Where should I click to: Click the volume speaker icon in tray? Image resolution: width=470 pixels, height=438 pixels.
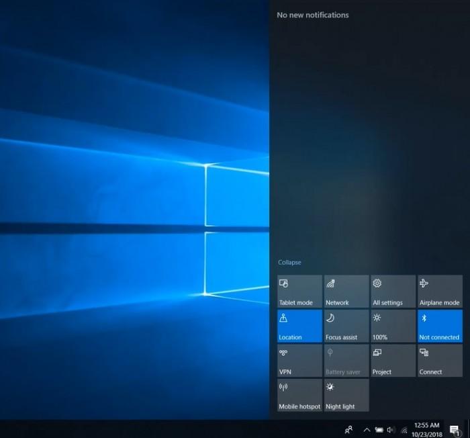pyautogui.click(x=391, y=429)
